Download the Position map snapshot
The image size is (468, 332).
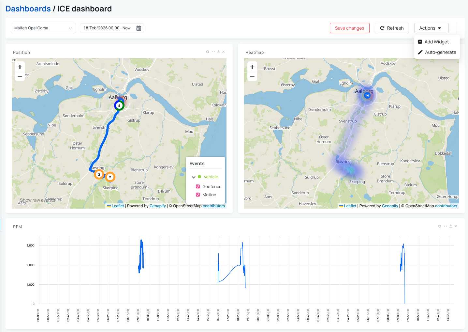tap(218, 52)
